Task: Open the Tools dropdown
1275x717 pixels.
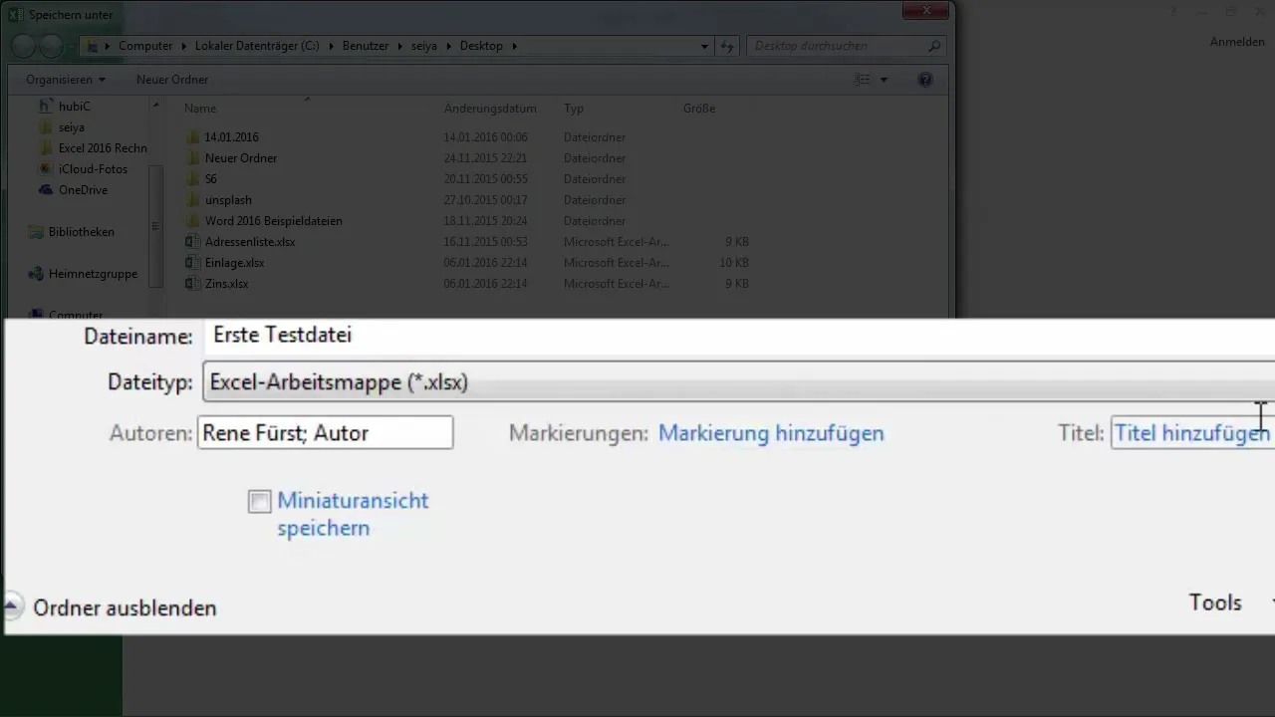Action: [1215, 602]
